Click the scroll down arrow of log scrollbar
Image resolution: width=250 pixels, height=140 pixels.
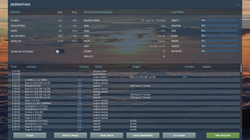click(241, 130)
